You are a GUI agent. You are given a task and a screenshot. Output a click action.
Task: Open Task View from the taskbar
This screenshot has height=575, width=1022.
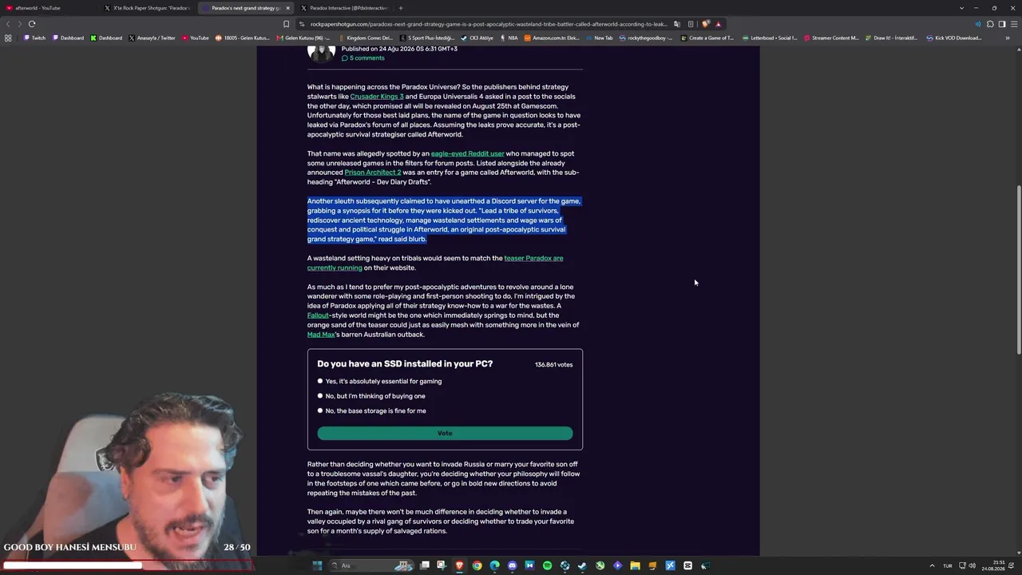coord(425,565)
